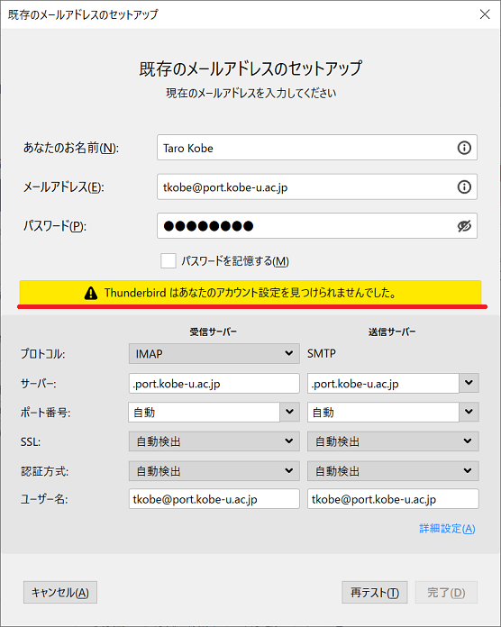Click the warning triangle icon in the yellow banner
This screenshot has width=501, height=627.
(91, 293)
